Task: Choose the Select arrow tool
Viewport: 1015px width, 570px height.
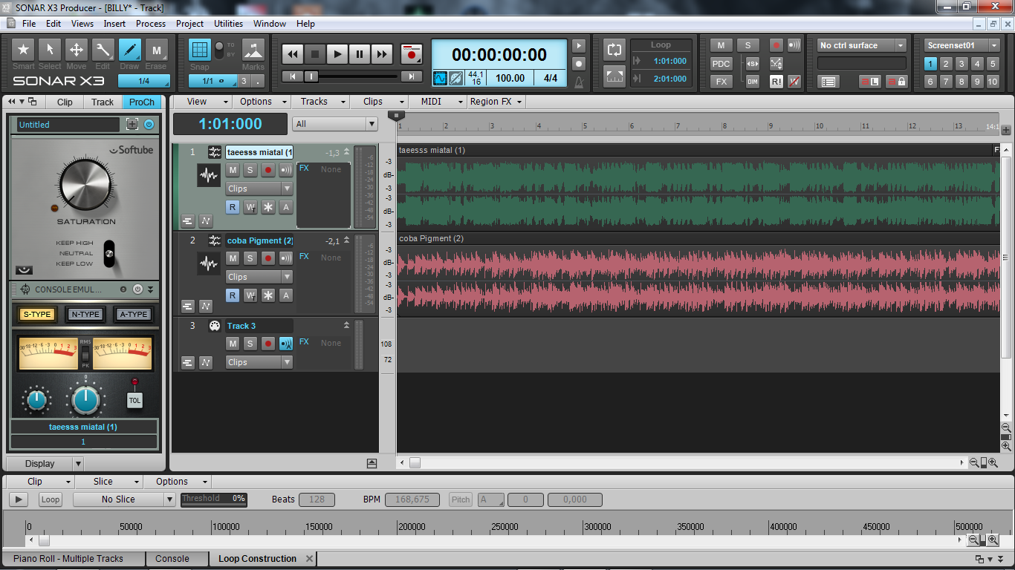Action: (x=50, y=50)
